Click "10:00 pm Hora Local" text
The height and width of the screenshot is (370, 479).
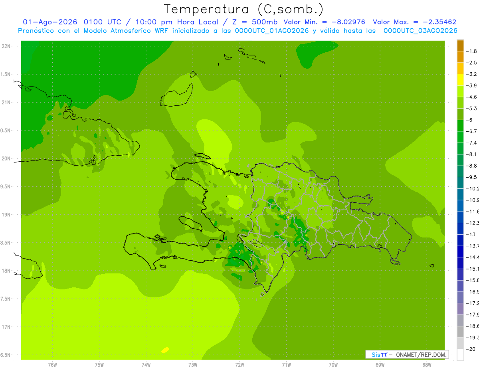coord(177,22)
